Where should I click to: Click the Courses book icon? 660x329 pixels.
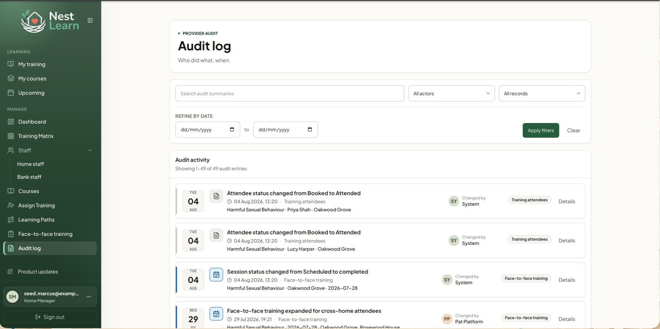tap(11, 191)
